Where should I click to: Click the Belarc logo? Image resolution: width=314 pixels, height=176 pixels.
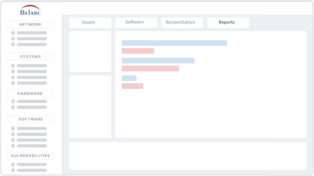pyautogui.click(x=30, y=10)
